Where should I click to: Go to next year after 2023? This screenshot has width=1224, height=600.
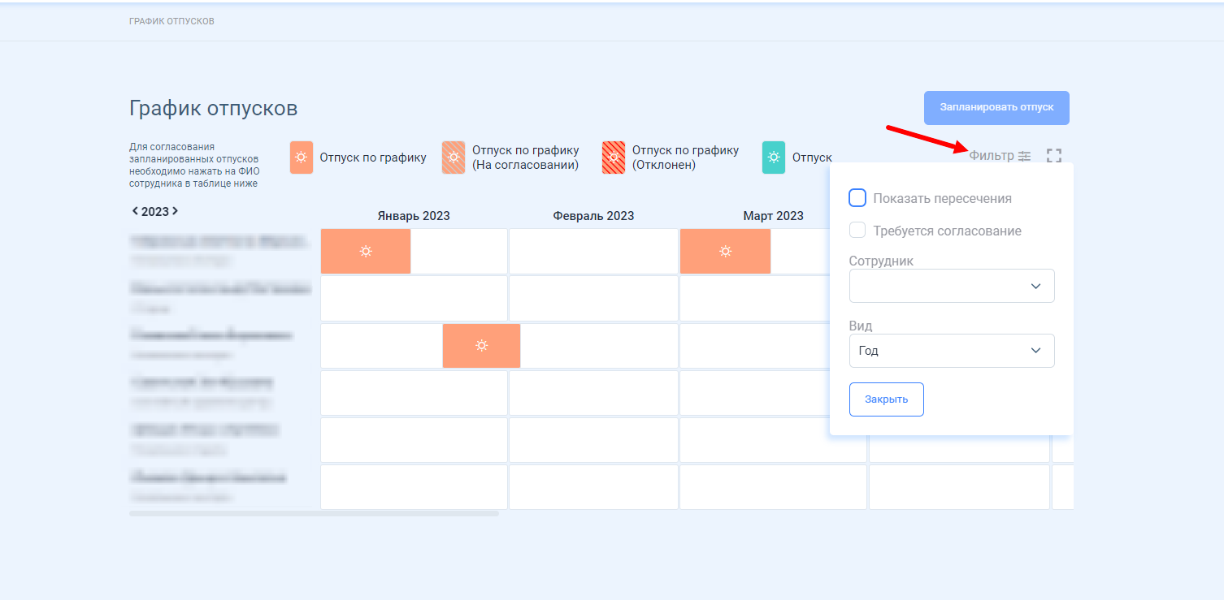(175, 211)
